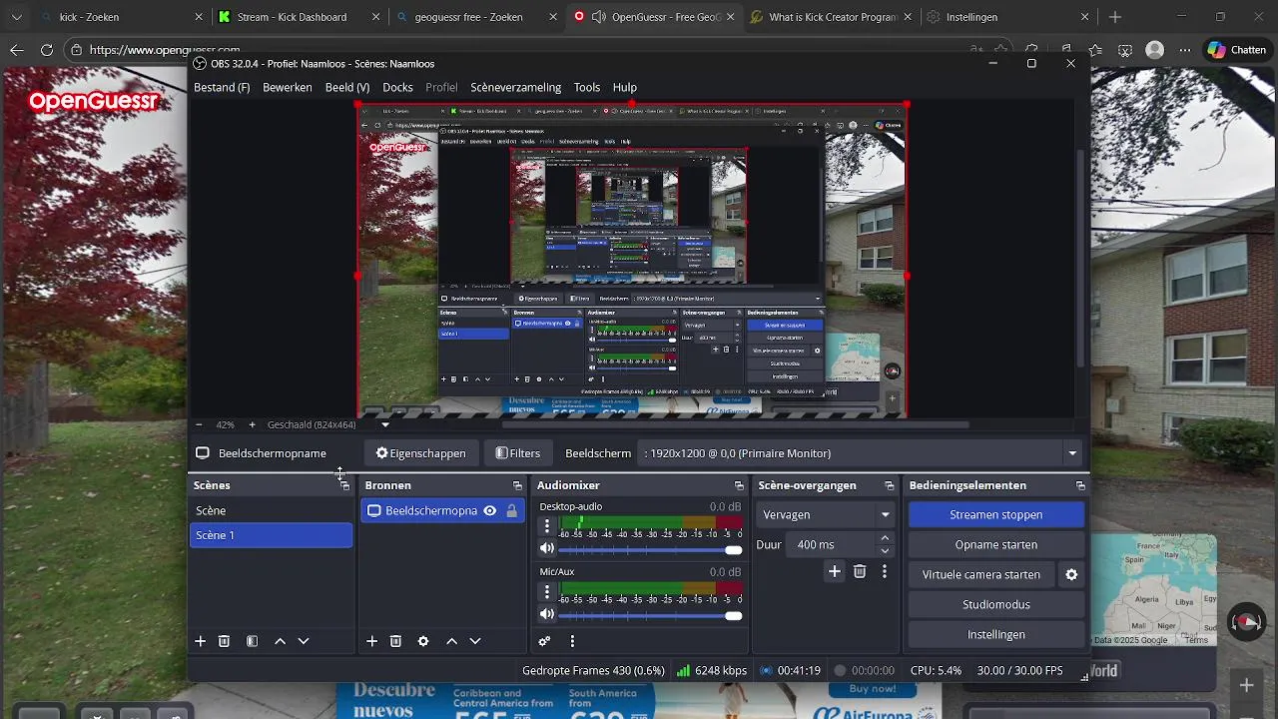Open advanced audio properties gears in the Audiomixer
This screenshot has height=719, width=1278.
[544, 641]
